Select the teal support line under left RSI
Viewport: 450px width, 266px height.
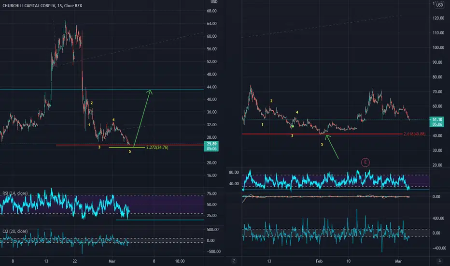(x=160, y=220)
